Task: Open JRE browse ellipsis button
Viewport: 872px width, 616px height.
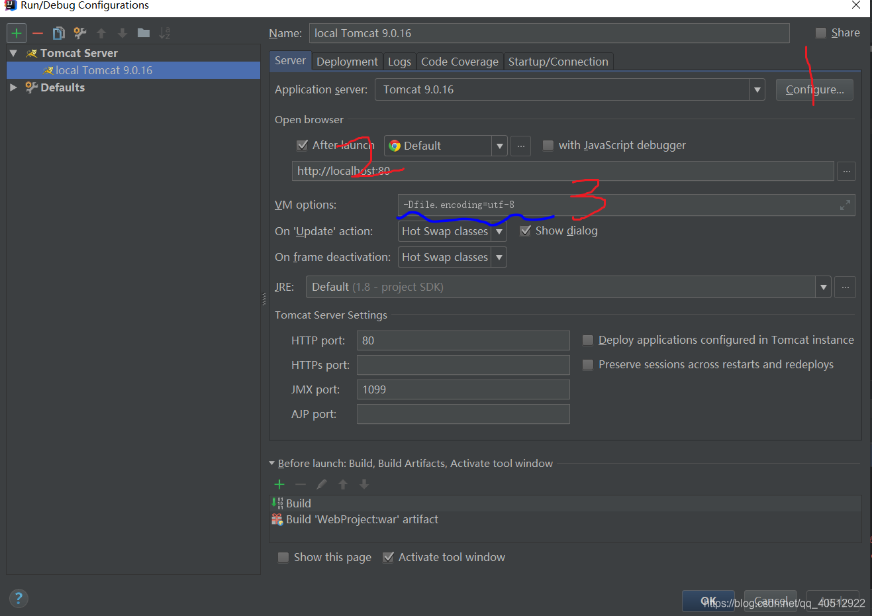Action: [x=845, y=287]
